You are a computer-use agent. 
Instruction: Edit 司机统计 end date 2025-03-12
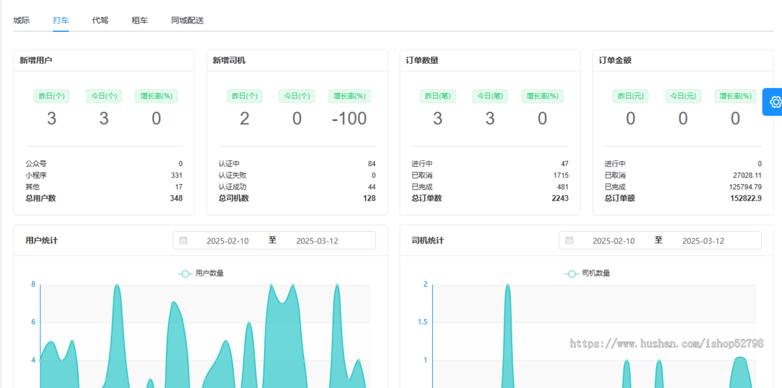703,240
